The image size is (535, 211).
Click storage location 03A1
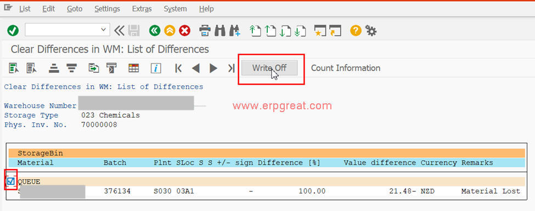pos(185,191)
